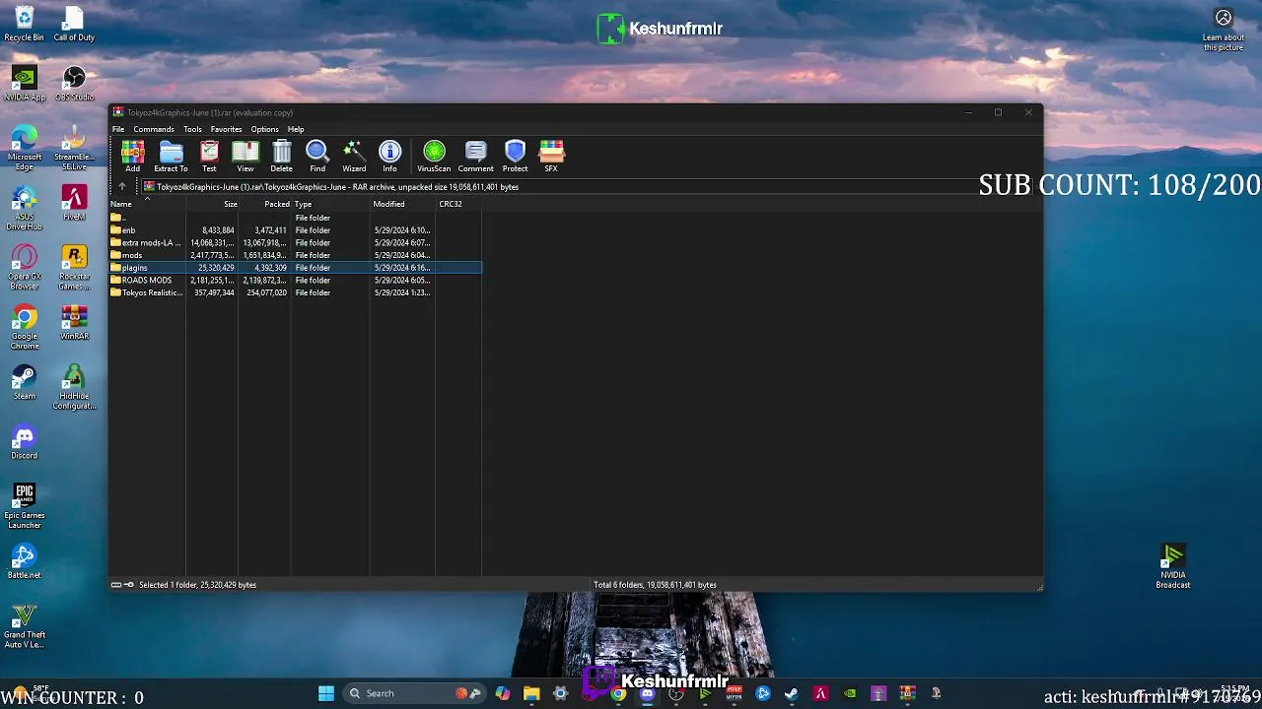Click 'Total 6 folders' status bar text
The width and height of the screenshot is (1262, 709).
point(655,585)
